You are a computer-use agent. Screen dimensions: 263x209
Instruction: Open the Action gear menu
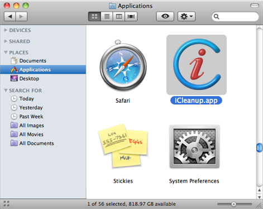tap(187, 16)
